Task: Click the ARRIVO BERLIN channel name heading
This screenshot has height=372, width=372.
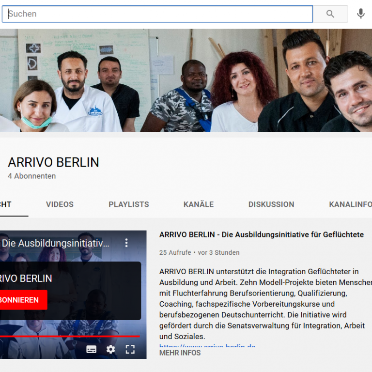Action: (x=53, y=162)
